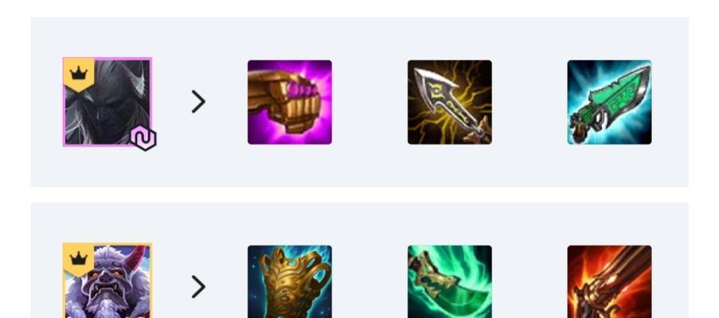Pick the green gunblade item with cyan glow
This screenshot has height=318, width=719.
click(609, 102)
